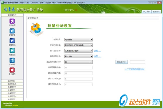Expand the 数据管理二 sidebar section
Image resolution: width=163 pixels, height=109 pixels.
pos(12,93)
